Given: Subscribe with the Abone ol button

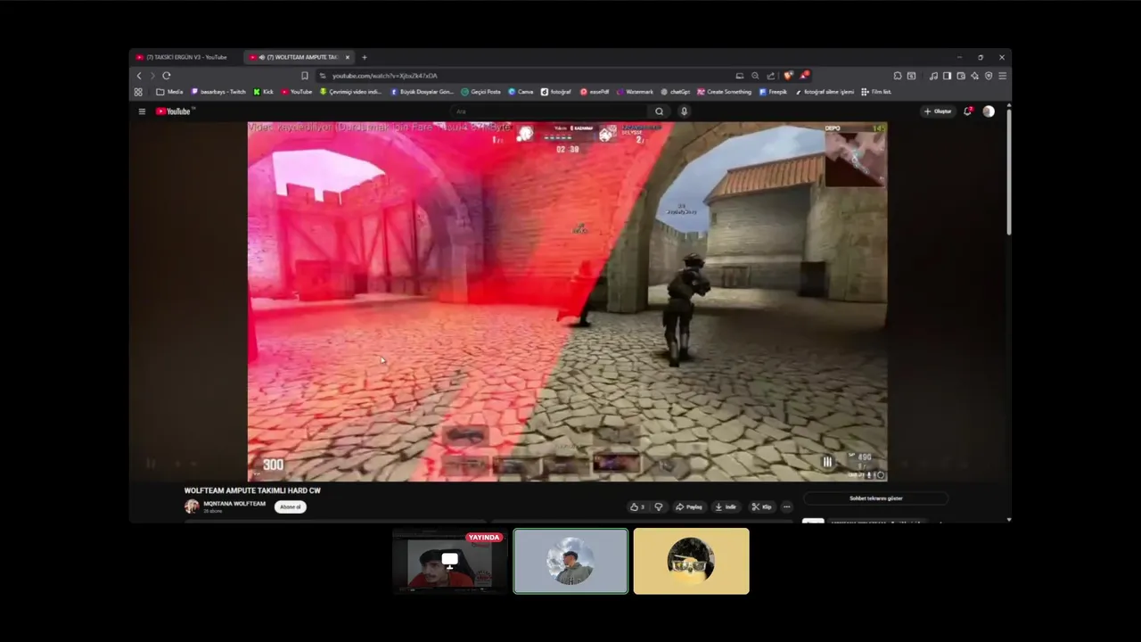Looking at the screenshot, I should tap(291, 506).
